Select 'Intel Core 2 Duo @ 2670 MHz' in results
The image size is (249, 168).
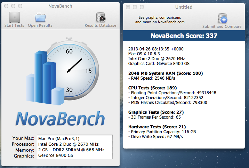pyautogui.click(x=156, y=59)
